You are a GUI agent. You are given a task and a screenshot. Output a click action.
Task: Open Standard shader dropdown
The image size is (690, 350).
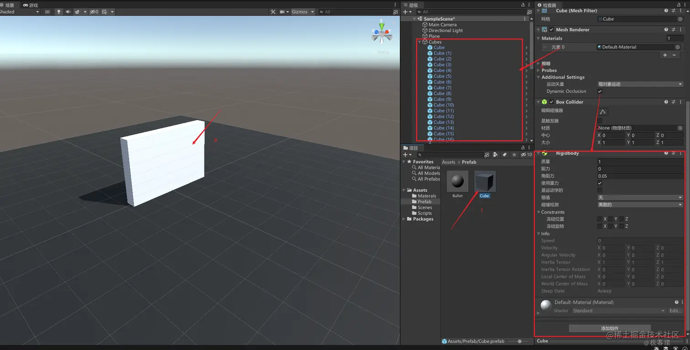click(x=619, y=311)
